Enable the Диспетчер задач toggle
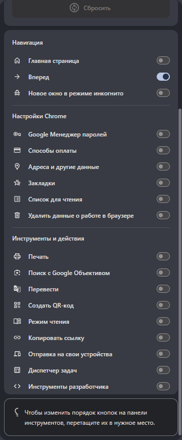 pyautogui.click(x=163, y=370)
